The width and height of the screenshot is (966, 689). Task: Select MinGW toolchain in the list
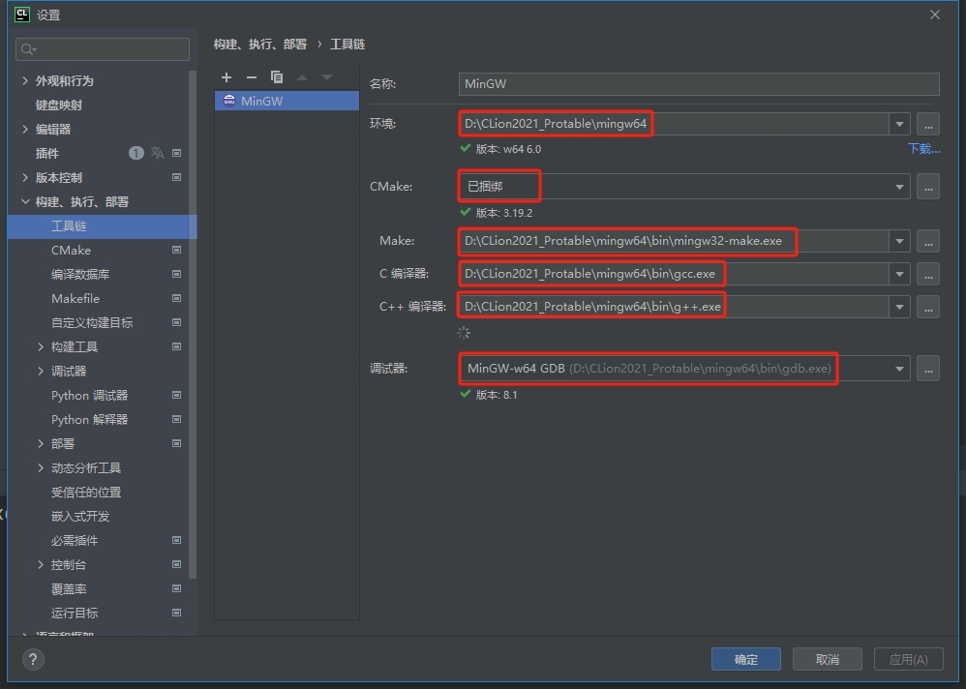point(261,101)
